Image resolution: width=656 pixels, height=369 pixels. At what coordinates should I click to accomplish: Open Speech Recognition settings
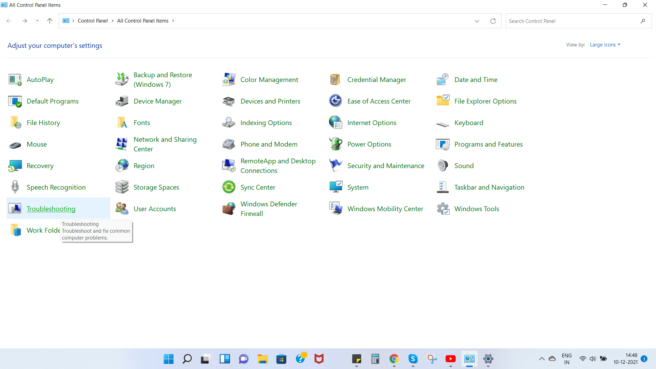click(56, 187)
